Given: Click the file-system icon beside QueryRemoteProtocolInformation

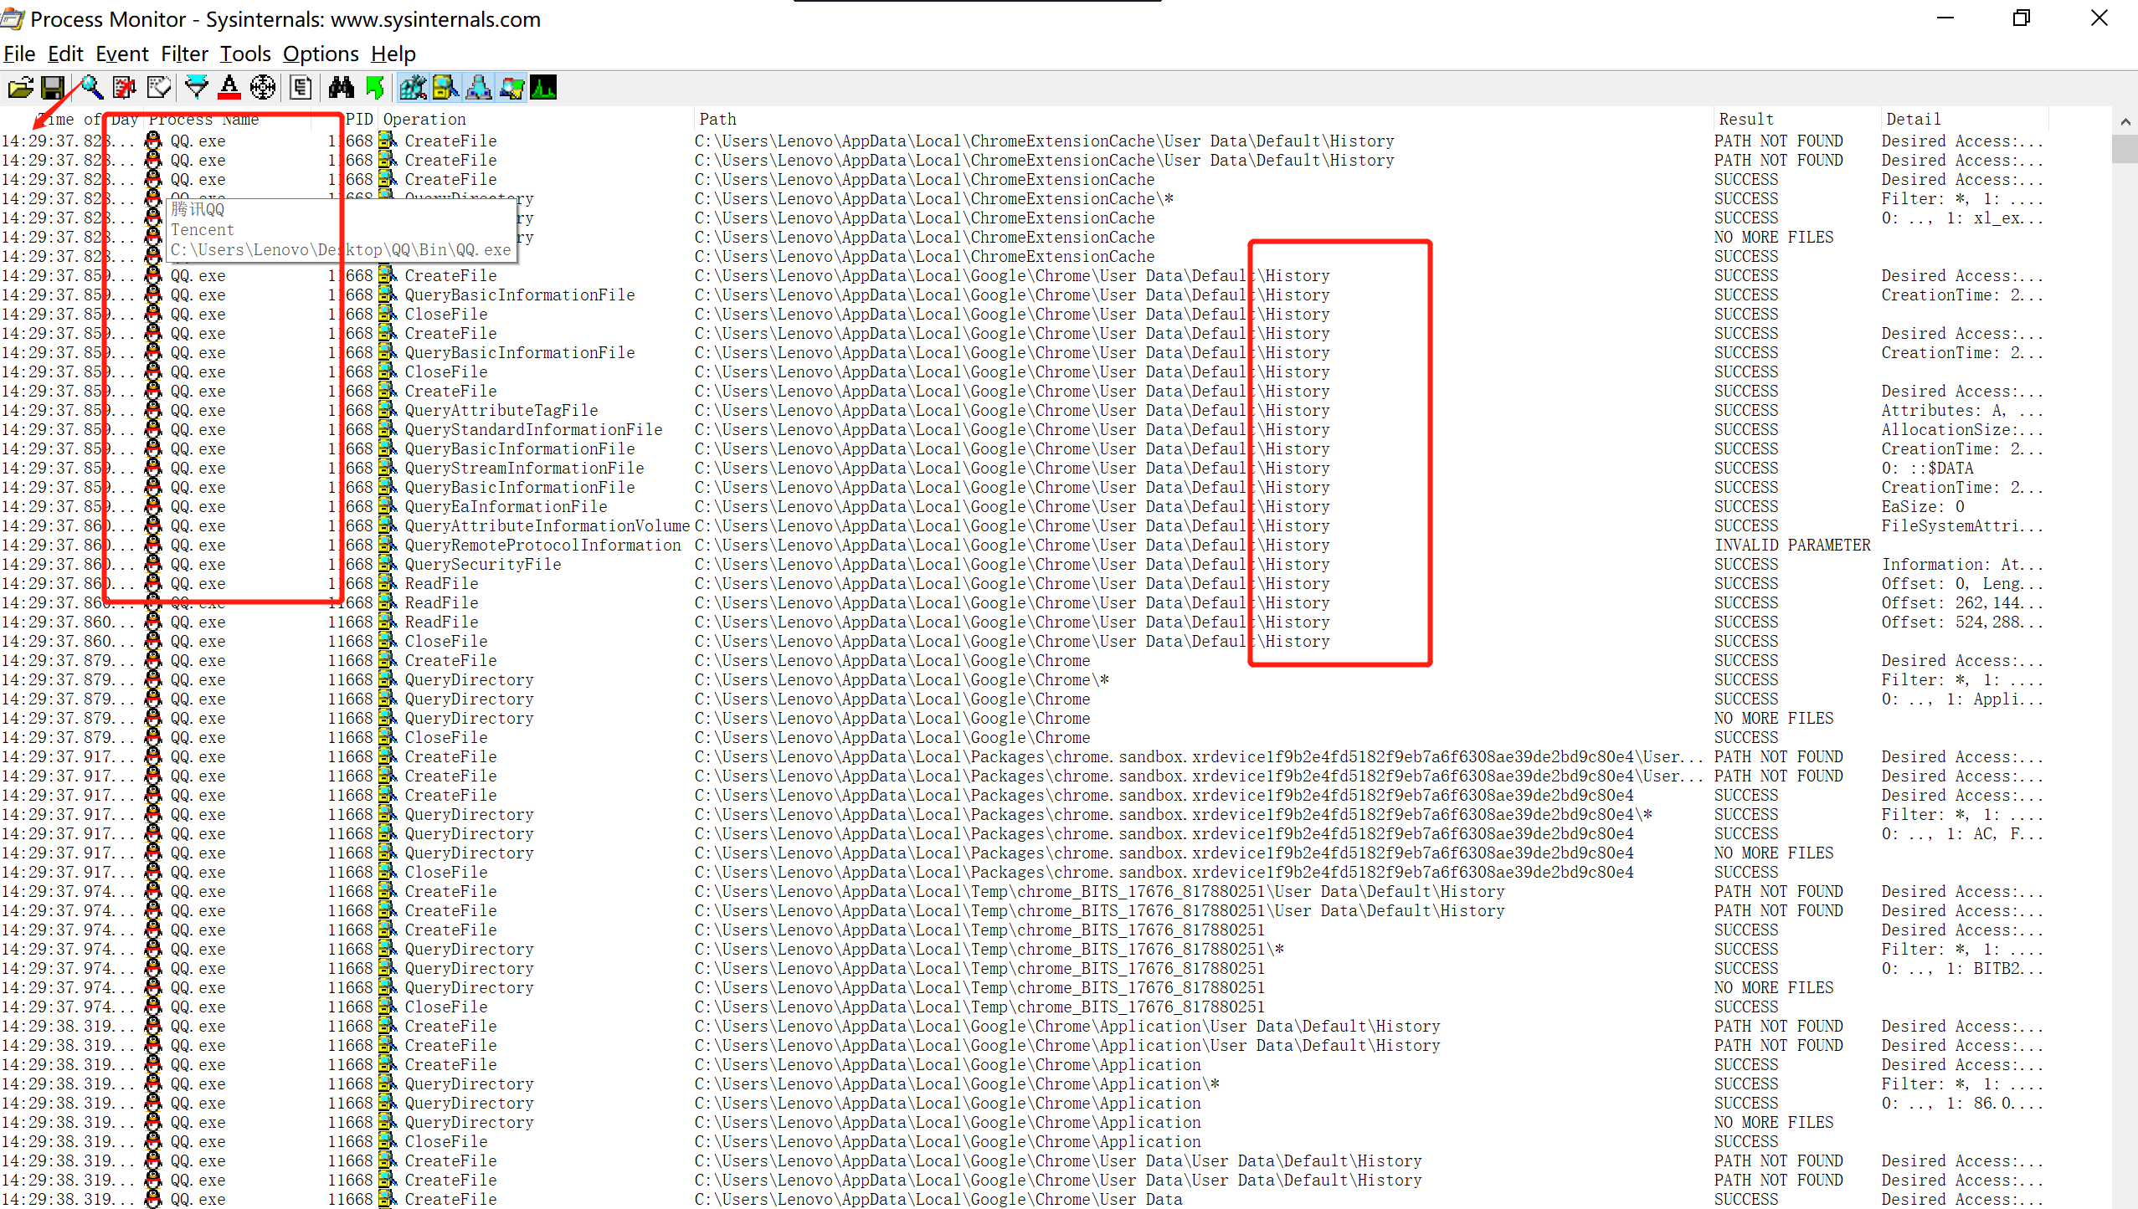Looking at the screenshot, I should point(387,545).
